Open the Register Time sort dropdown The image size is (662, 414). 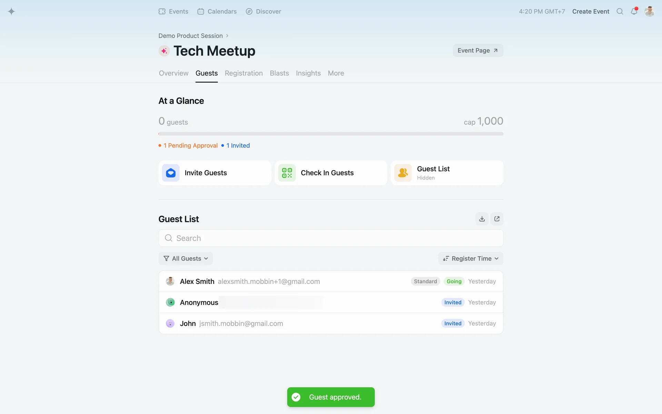pyautogui.click(x=471, y=258)
